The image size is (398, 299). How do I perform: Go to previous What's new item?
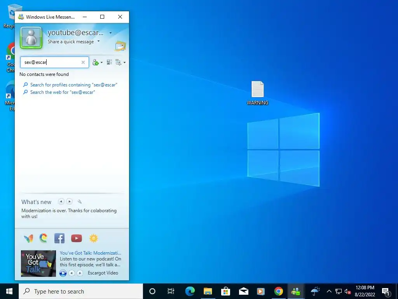tap(61, 201)
